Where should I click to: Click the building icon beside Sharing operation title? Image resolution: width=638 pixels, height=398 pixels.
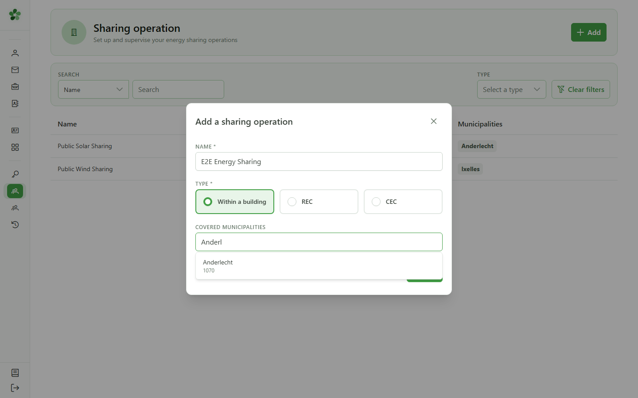point(74,32)
